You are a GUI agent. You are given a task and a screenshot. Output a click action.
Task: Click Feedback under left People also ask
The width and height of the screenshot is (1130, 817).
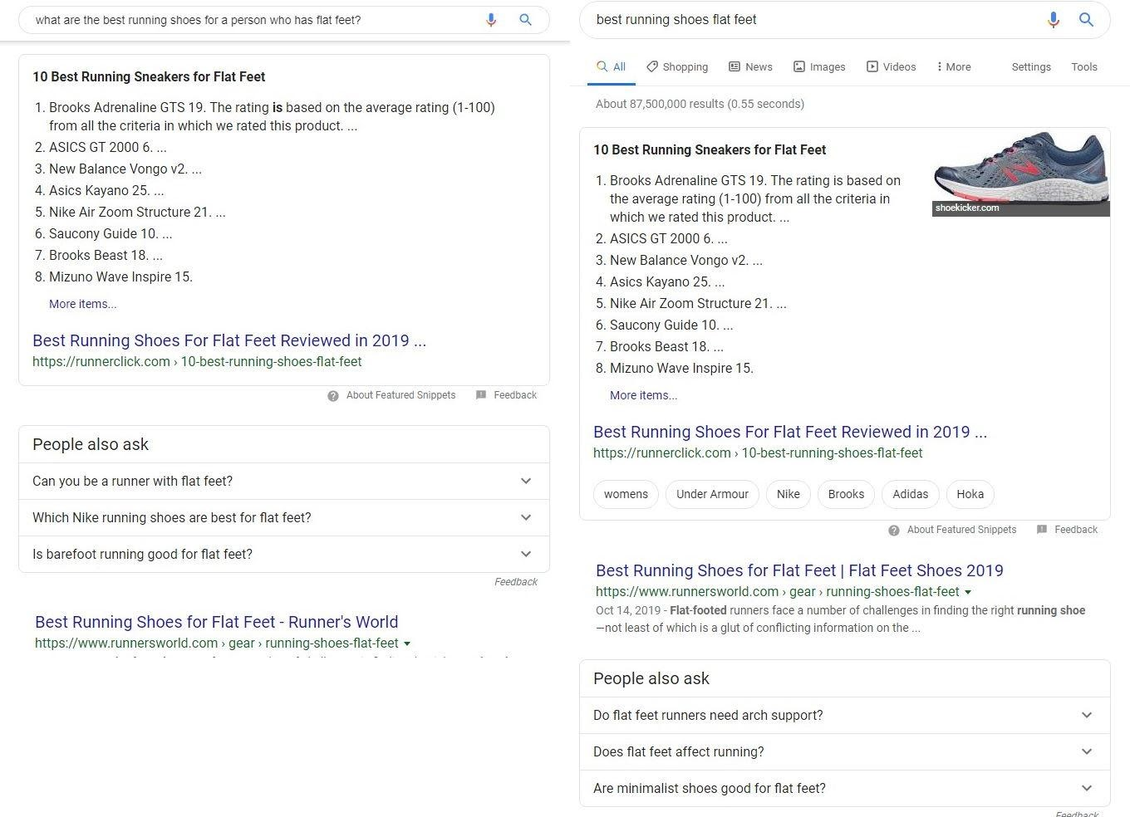516,582
